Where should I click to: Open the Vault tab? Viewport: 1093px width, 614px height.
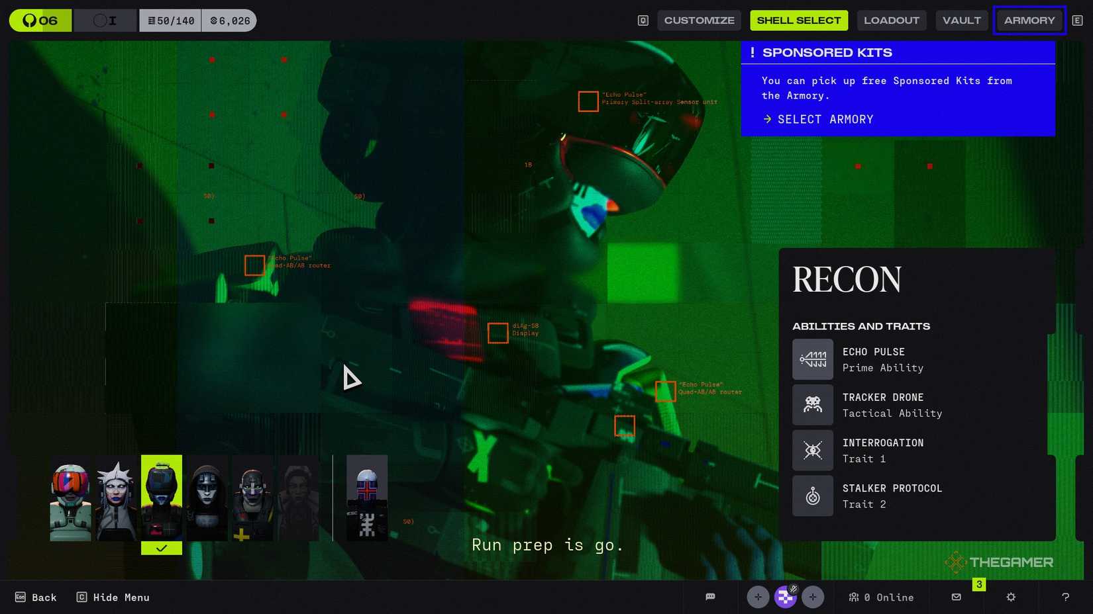pos(961,20)
